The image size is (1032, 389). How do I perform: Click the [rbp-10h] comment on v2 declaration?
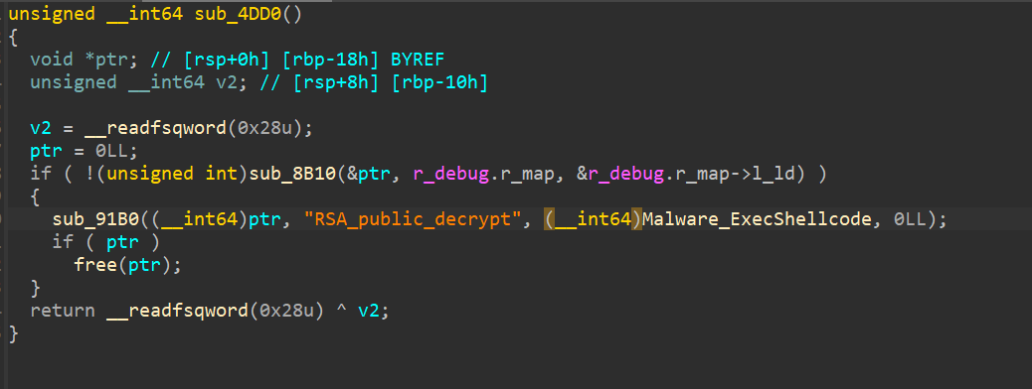pyautogui.click(x=439, y=82)
